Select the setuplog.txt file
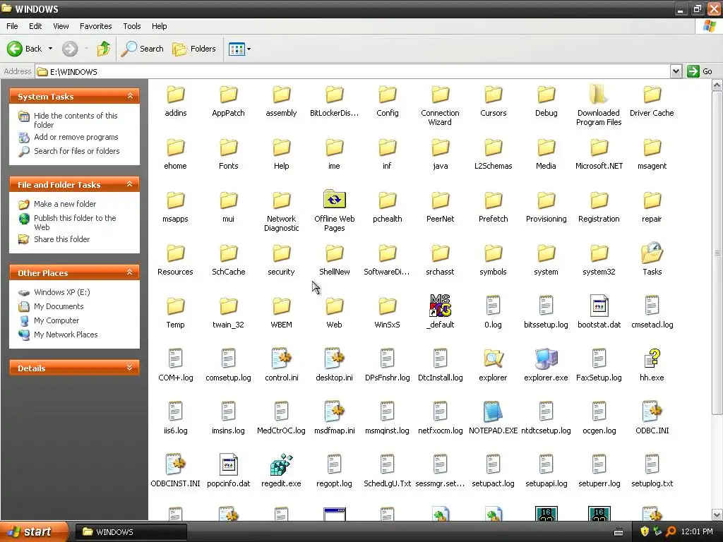The image size is (723, 542). (652, 464)
